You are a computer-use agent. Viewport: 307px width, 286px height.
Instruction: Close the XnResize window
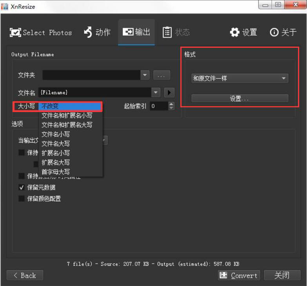click(x=296, y=5)
